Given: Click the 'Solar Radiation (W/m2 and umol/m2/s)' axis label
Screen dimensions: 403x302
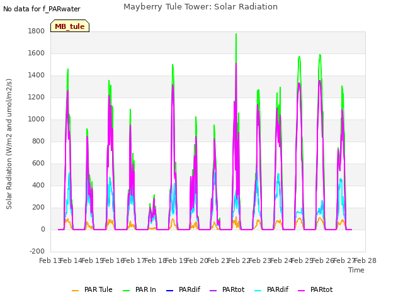Looking at the screenshot, I should [9, 144].
